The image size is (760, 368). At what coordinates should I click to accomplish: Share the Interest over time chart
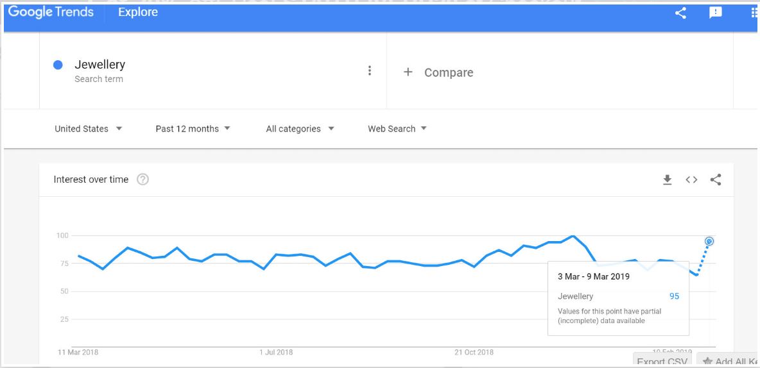point(716,180)
